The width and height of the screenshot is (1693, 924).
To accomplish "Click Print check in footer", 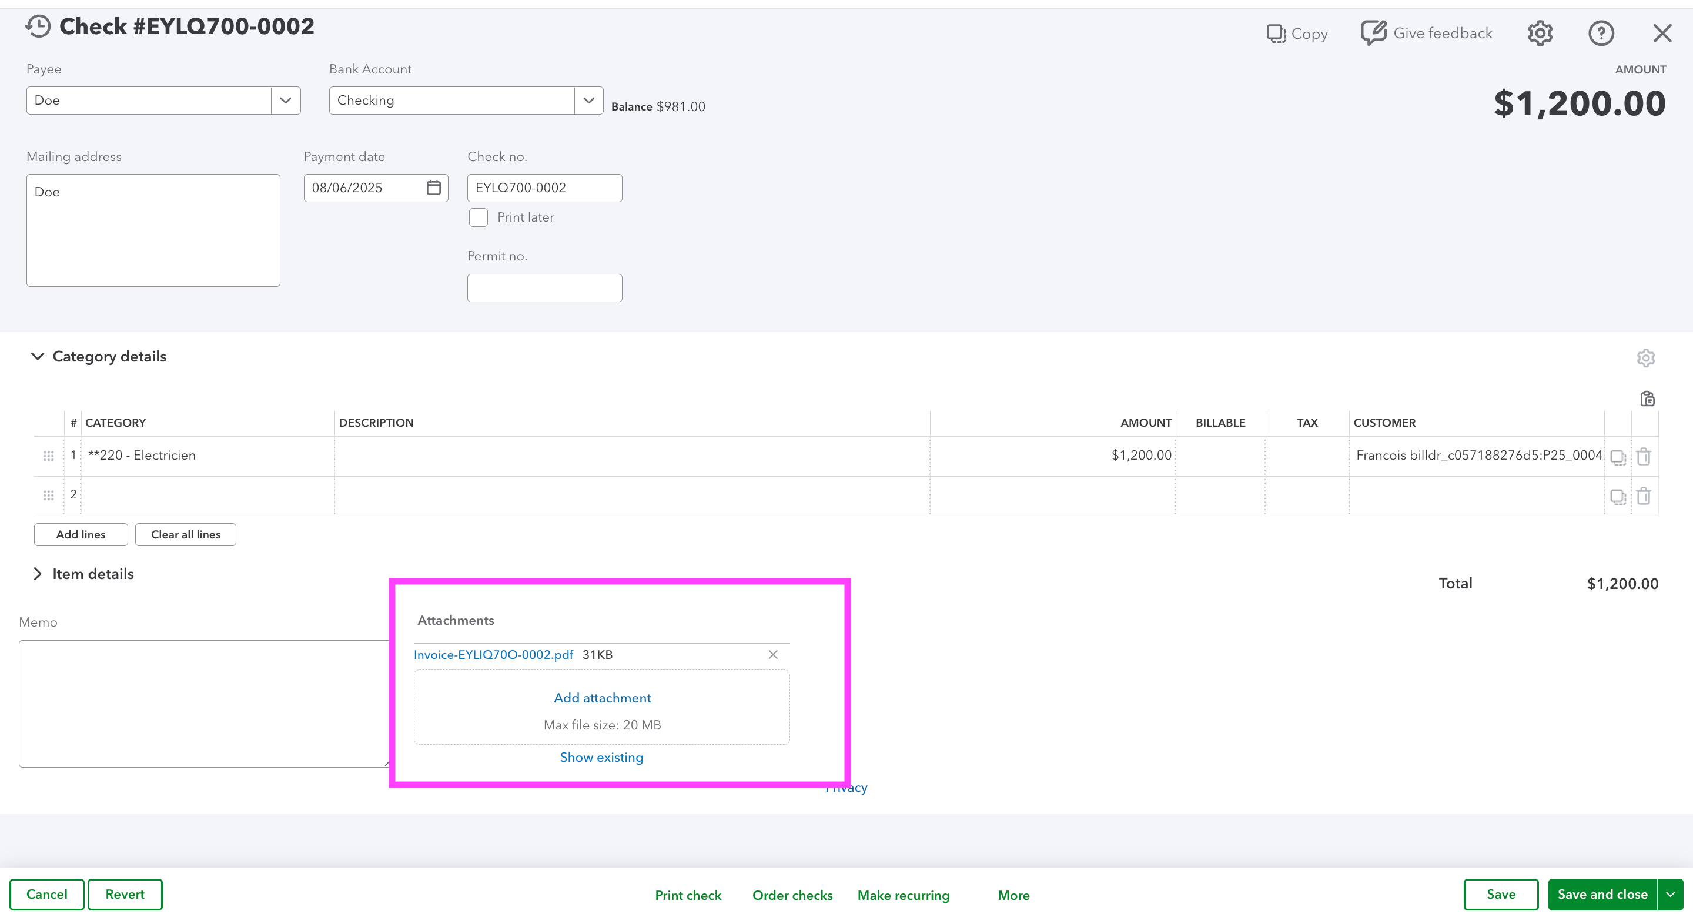I will tap(688, 895).
